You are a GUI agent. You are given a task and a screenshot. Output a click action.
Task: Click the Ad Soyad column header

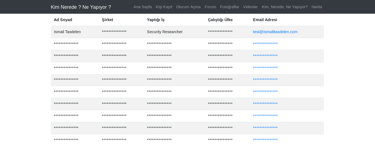coord(63,20)
